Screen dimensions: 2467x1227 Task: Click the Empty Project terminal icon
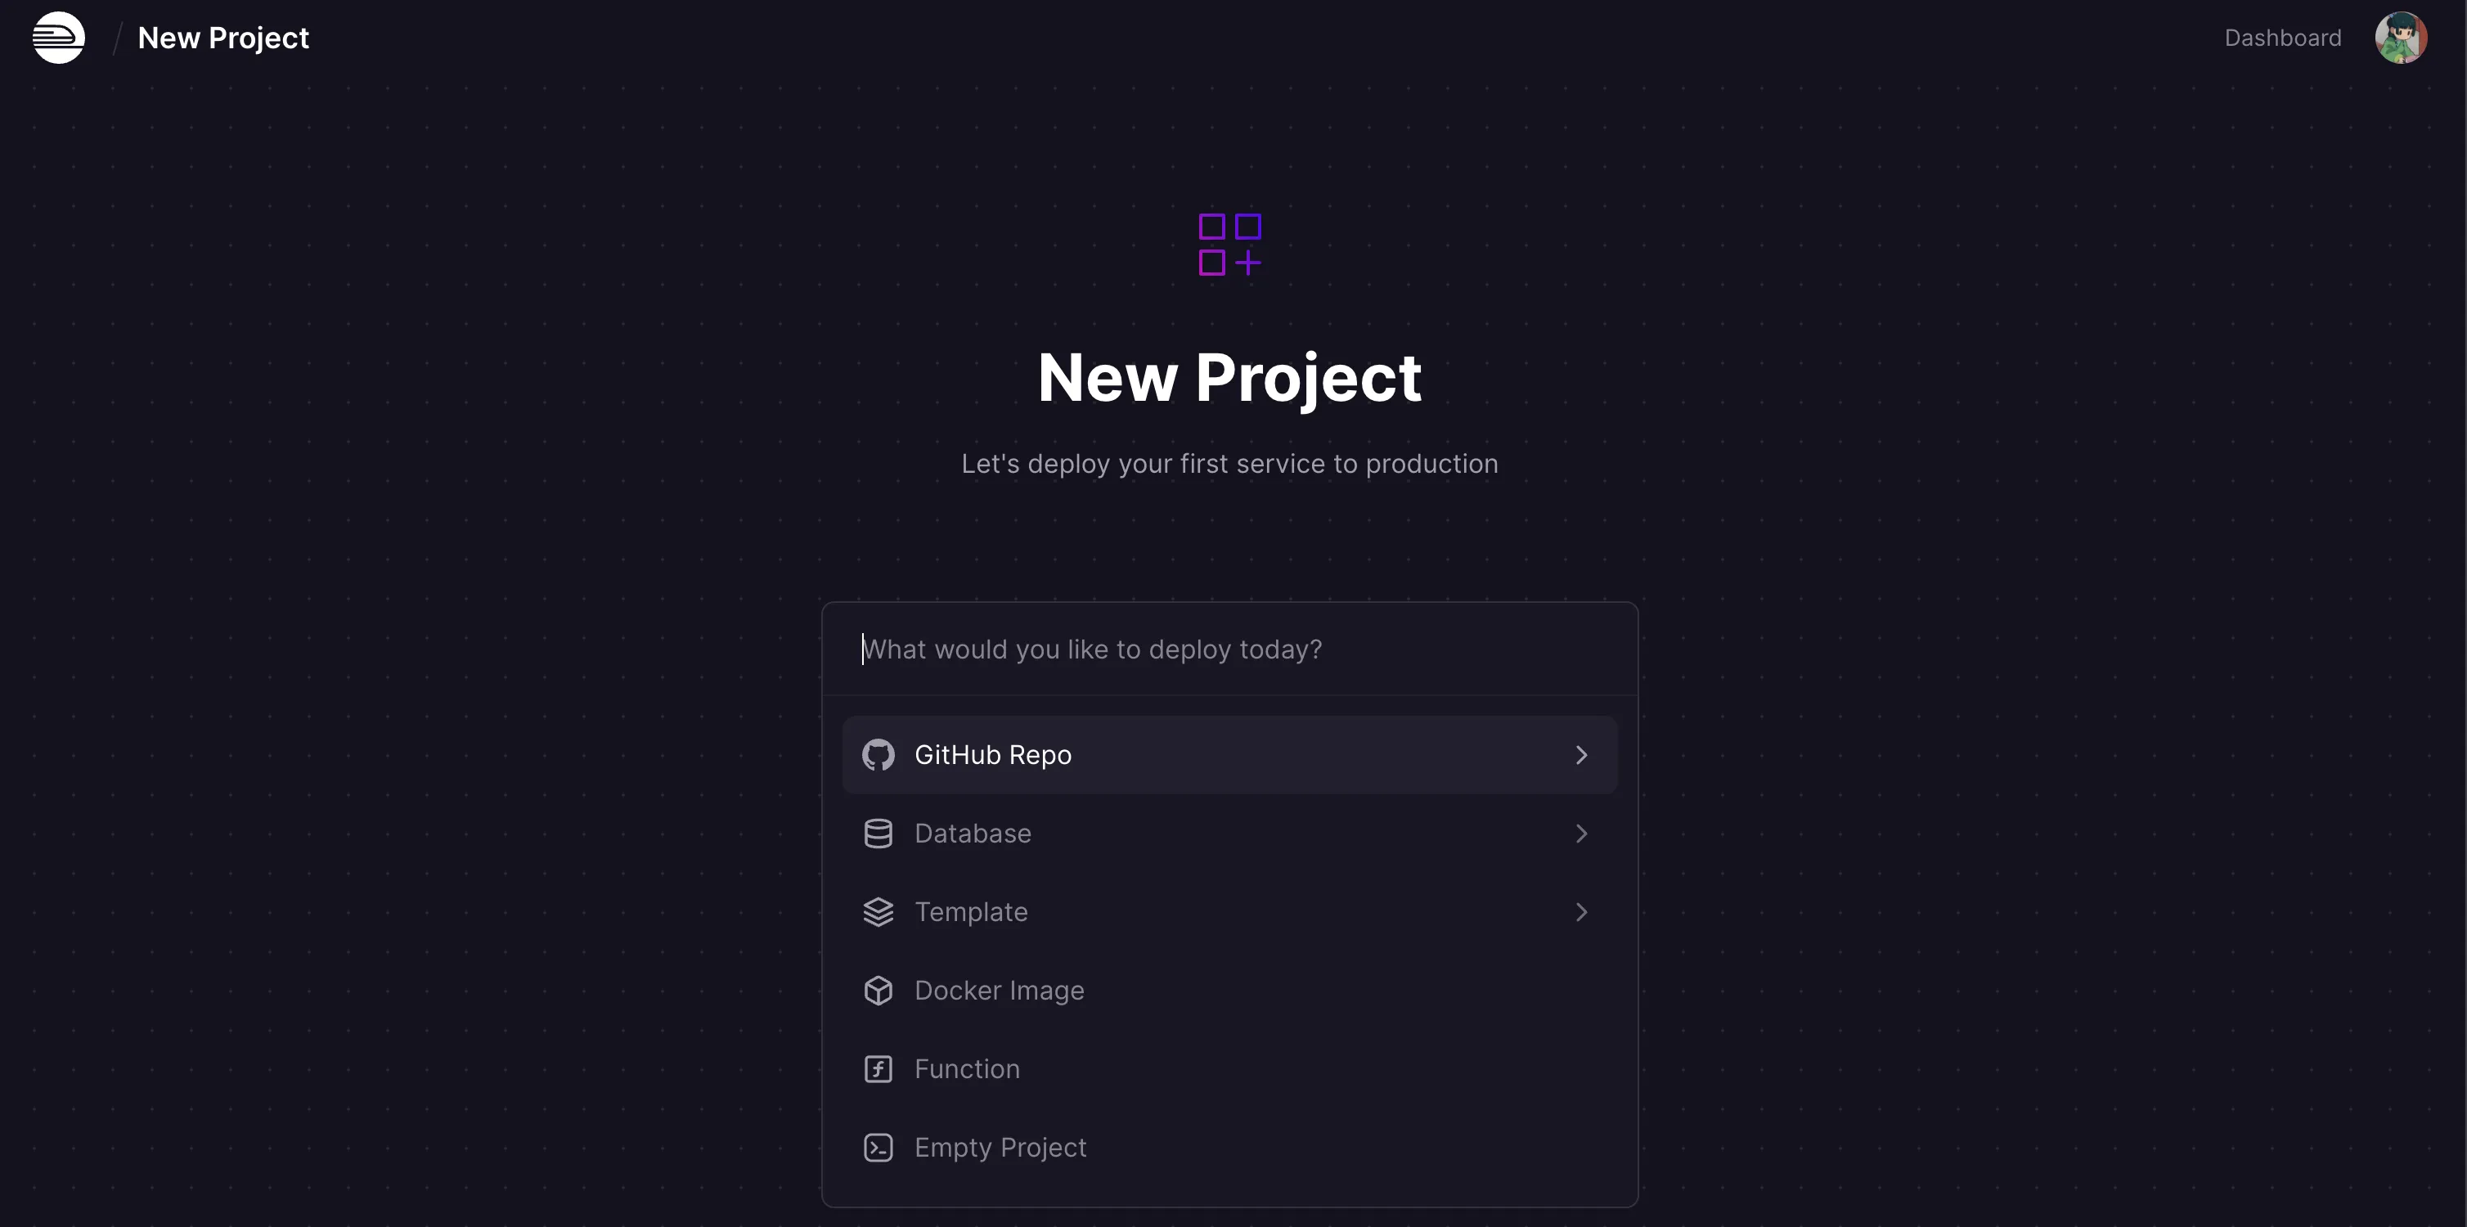877,1148
